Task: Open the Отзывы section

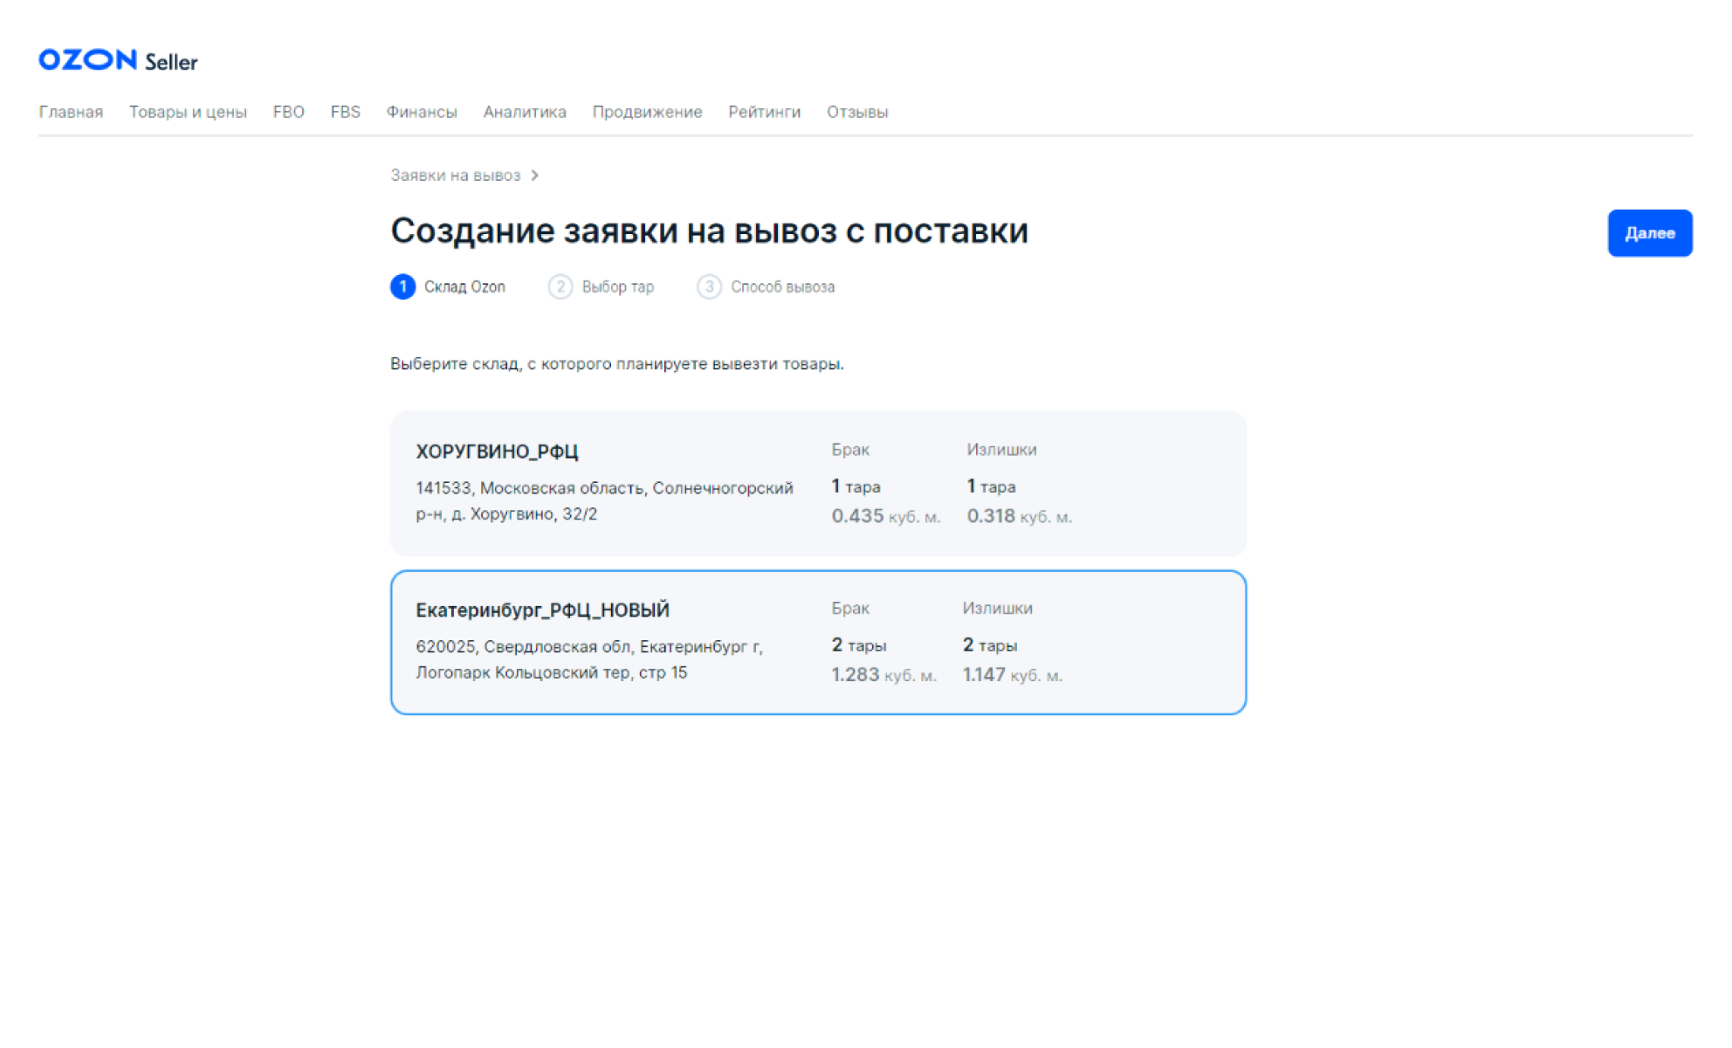Action: (x=857, y=112)
